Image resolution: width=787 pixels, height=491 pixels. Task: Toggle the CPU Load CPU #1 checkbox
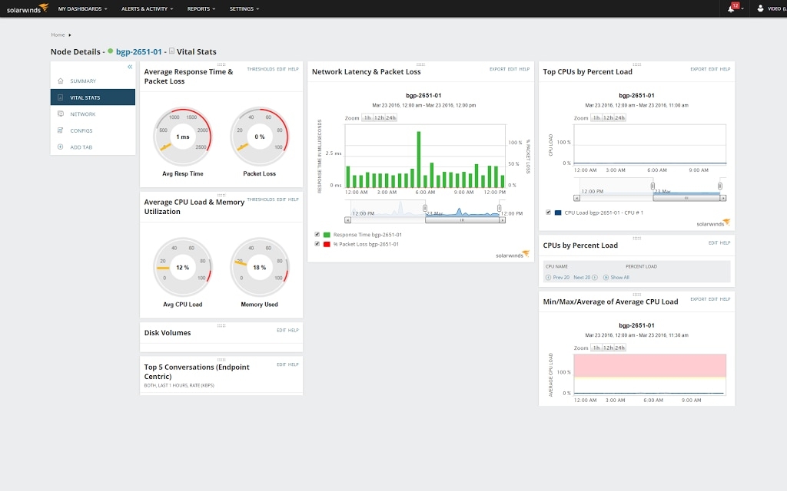click(548, 214)
